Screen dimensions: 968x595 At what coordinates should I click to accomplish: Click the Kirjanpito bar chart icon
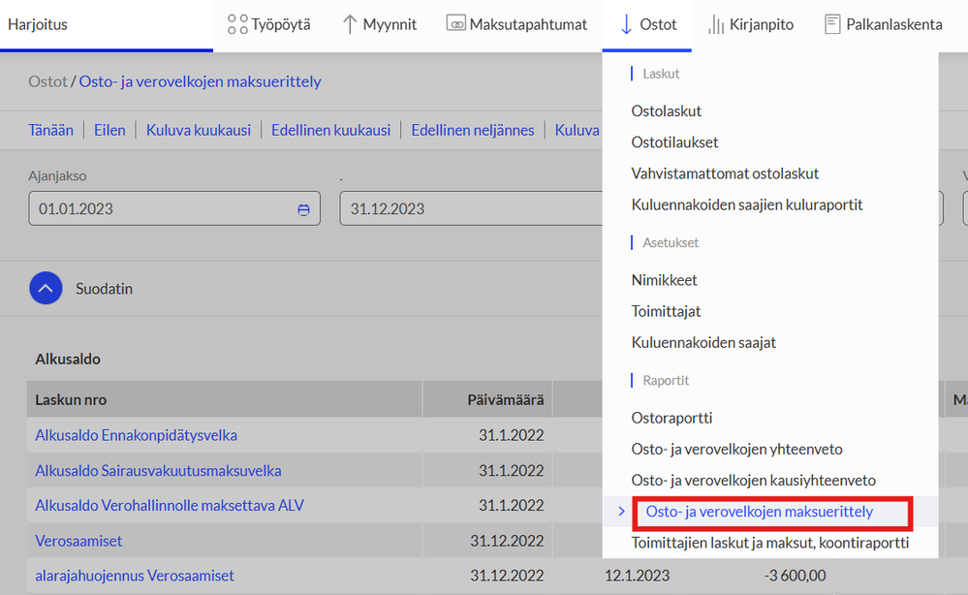[x=716, y=24]
